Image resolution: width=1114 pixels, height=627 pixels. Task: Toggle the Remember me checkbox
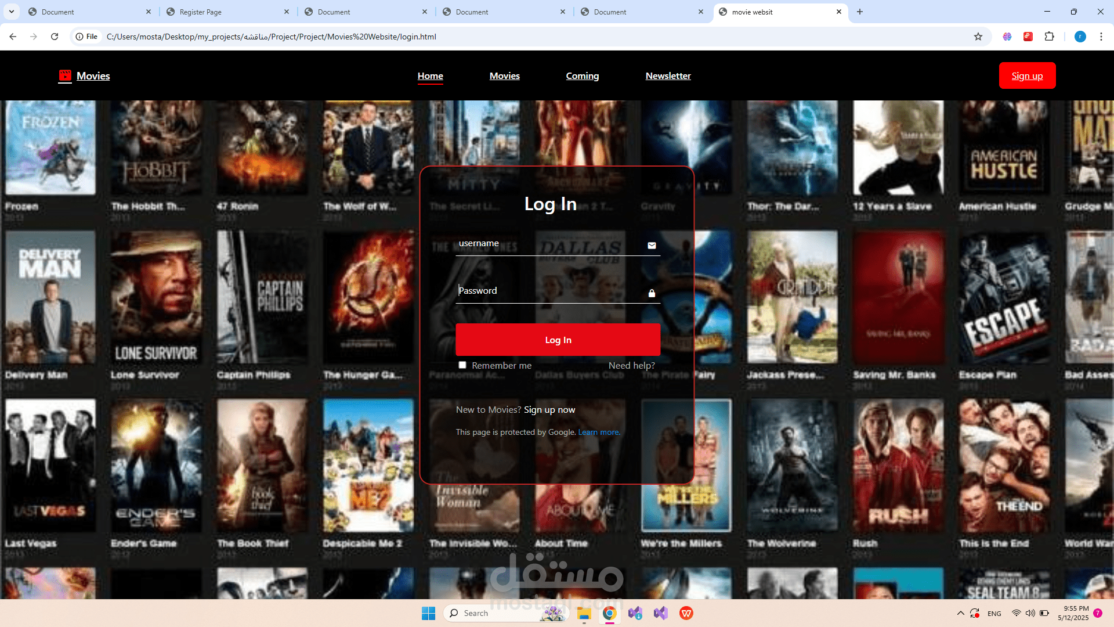point(462,365)
